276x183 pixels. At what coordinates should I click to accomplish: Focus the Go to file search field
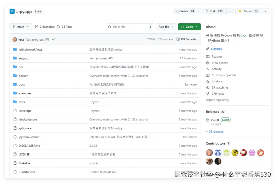click(130, 27)
